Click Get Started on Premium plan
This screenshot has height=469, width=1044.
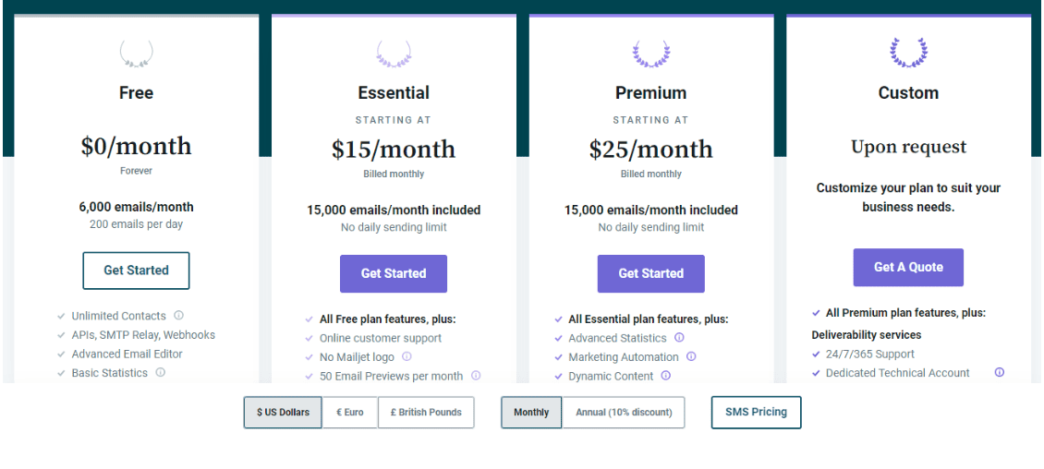651,273
